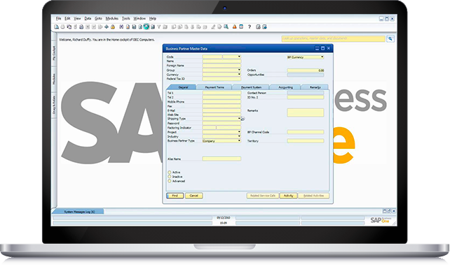Open the Modules menu in menu bar
This screenshot has width=450, height=269.
(112, 18)
